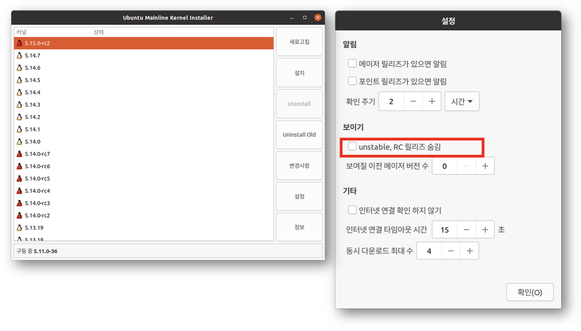This screenshot has width=581, height=331.
Task: Click the penguin icon beside kernel 5.14.1
Action: [x=19, y=129]
